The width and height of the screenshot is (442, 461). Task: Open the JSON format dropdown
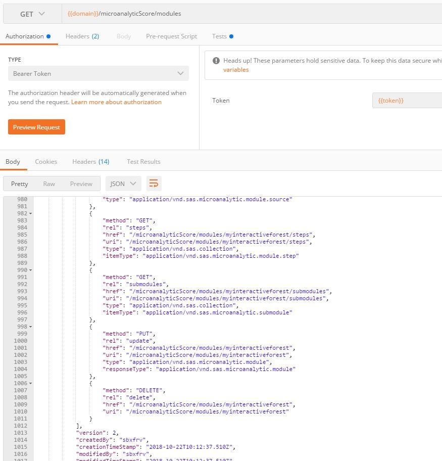click(x=123, y=183)
